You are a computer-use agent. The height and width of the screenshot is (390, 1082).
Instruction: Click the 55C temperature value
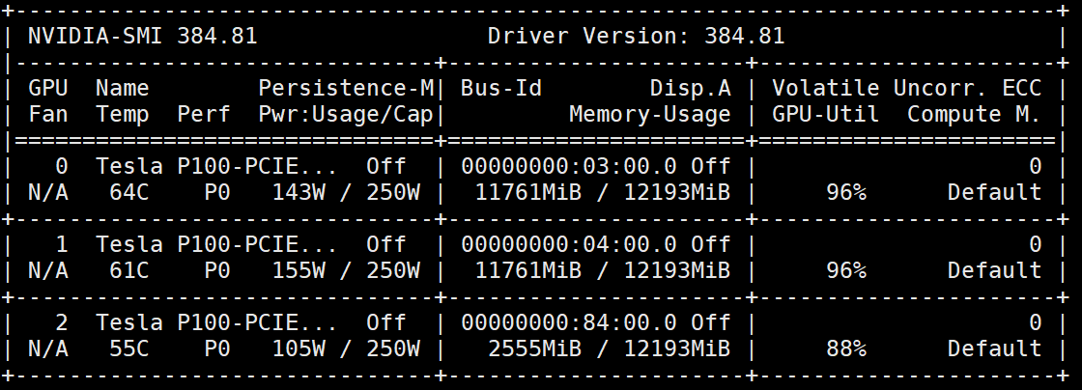coord(129,348)
